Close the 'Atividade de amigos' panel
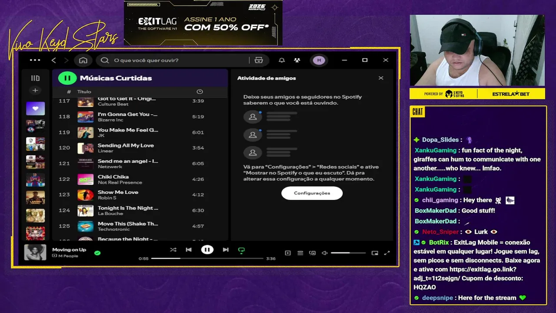This screenshot has height=313, width=556. pos(381,78)
